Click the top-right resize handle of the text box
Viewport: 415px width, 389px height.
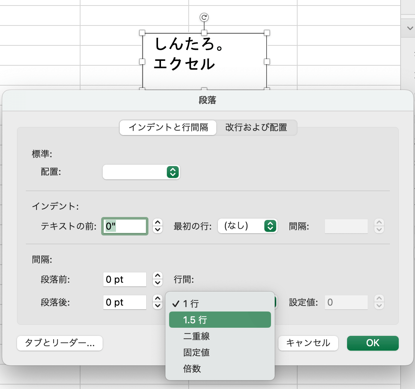[x=267, y=33]
